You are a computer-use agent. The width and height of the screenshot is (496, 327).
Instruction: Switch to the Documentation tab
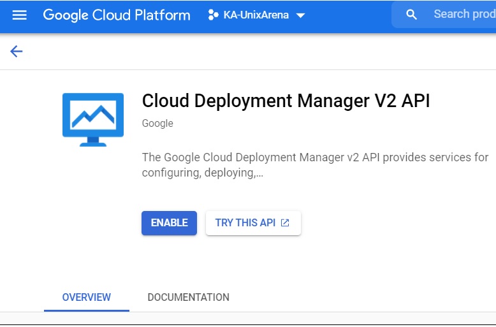coord(188,297)
